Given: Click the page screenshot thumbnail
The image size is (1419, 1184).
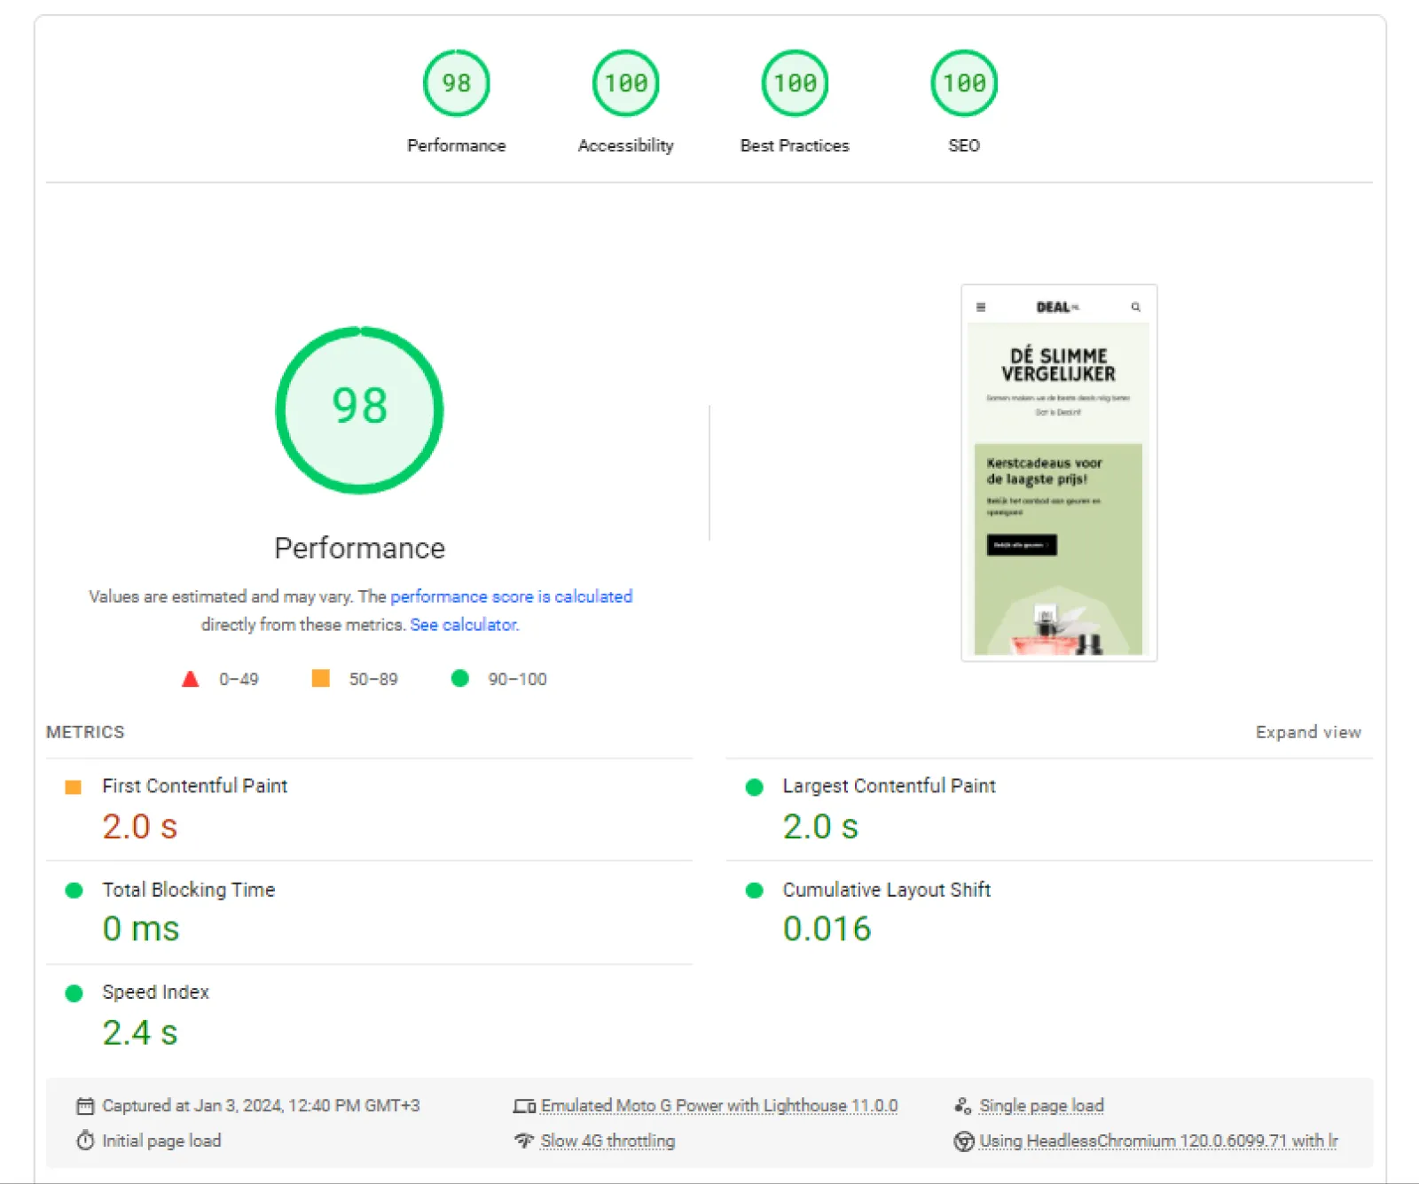Looking at the screenshot, I should tap(1059, 472).
